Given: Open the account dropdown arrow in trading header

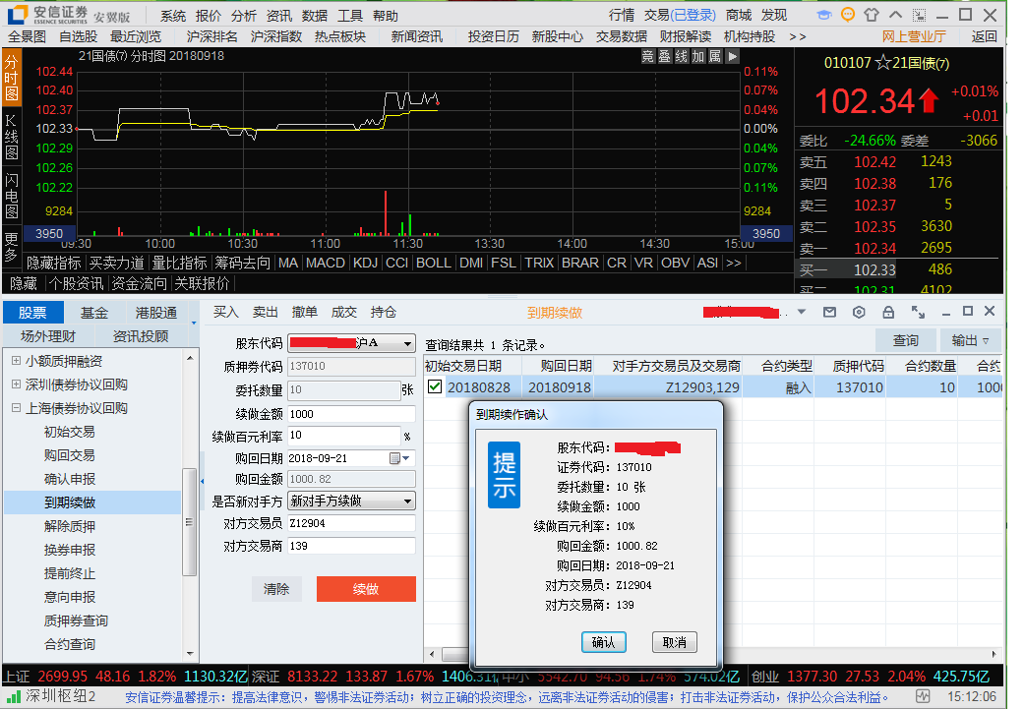Looking at the screenshot, I should click(802, 312).
